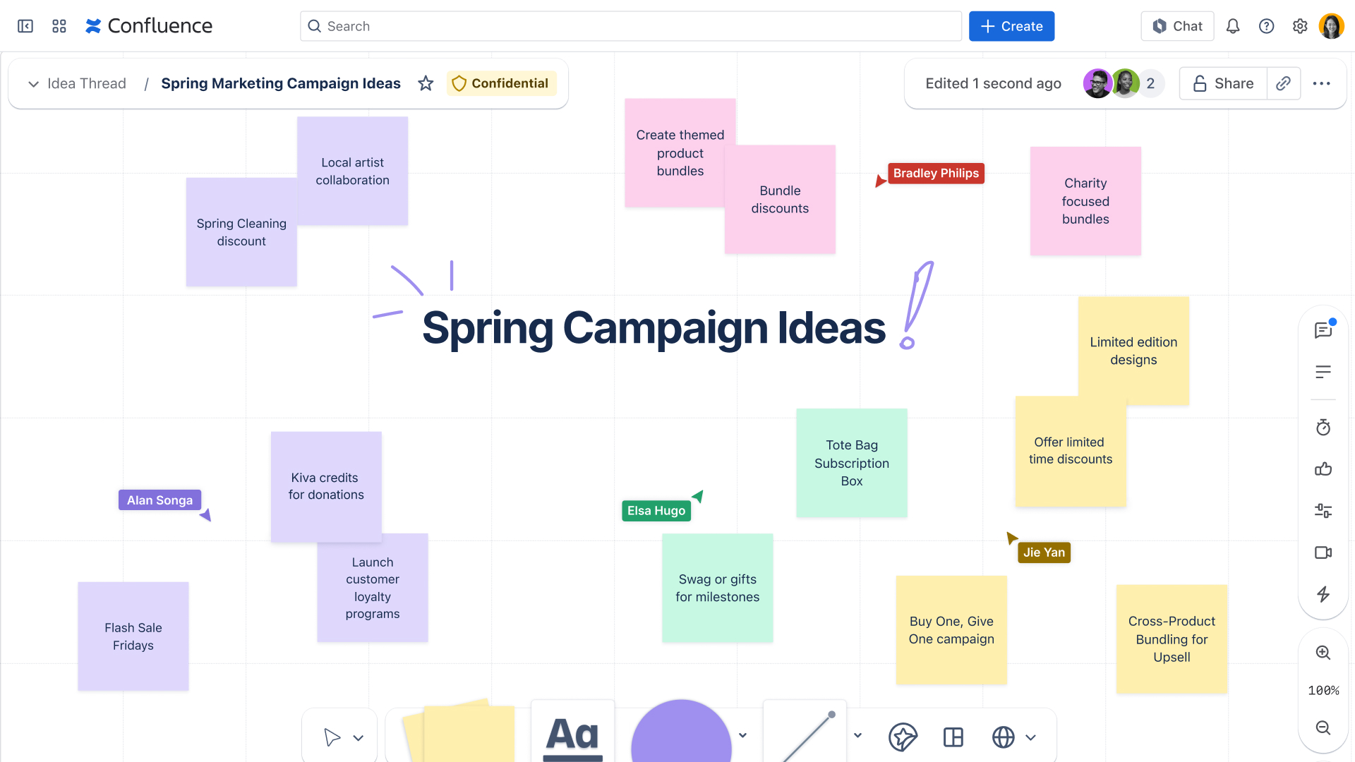Select the Kiva credits for donations note
Viewport: 1355px width, 762px height.
coord(326,486)
